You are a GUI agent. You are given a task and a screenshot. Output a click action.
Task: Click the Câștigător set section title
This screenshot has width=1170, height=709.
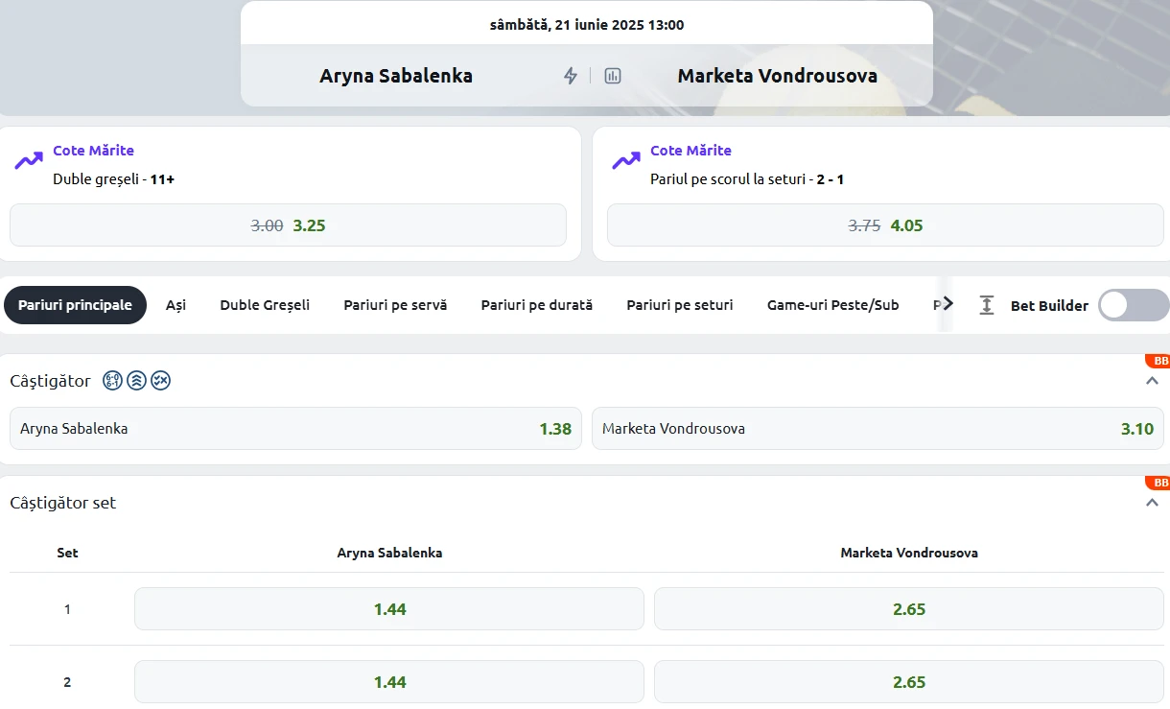[x=63, y=503]
